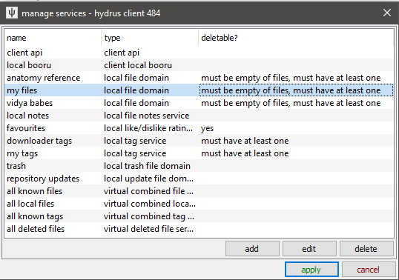399x280 pixels.
Task: Click the hydrus trident icon in the title bar
Action: coord(12,13)
